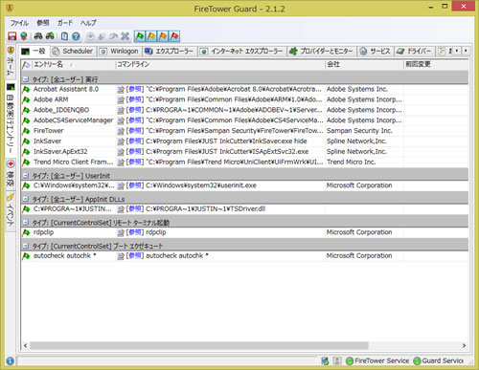
Task: Toggle the red flag filter
Action: click(x=174, y=36)
